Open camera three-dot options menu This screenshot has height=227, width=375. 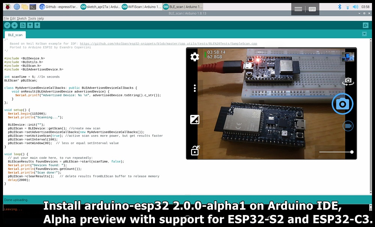click(195, 88)
